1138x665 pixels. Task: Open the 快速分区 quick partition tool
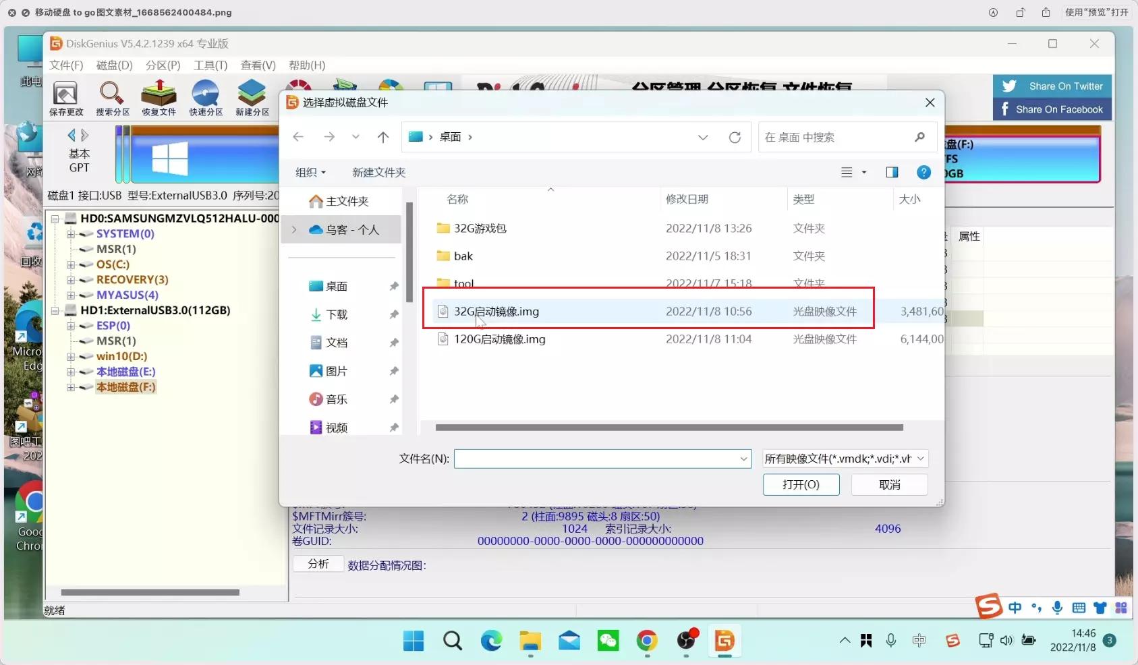[206, 98]
